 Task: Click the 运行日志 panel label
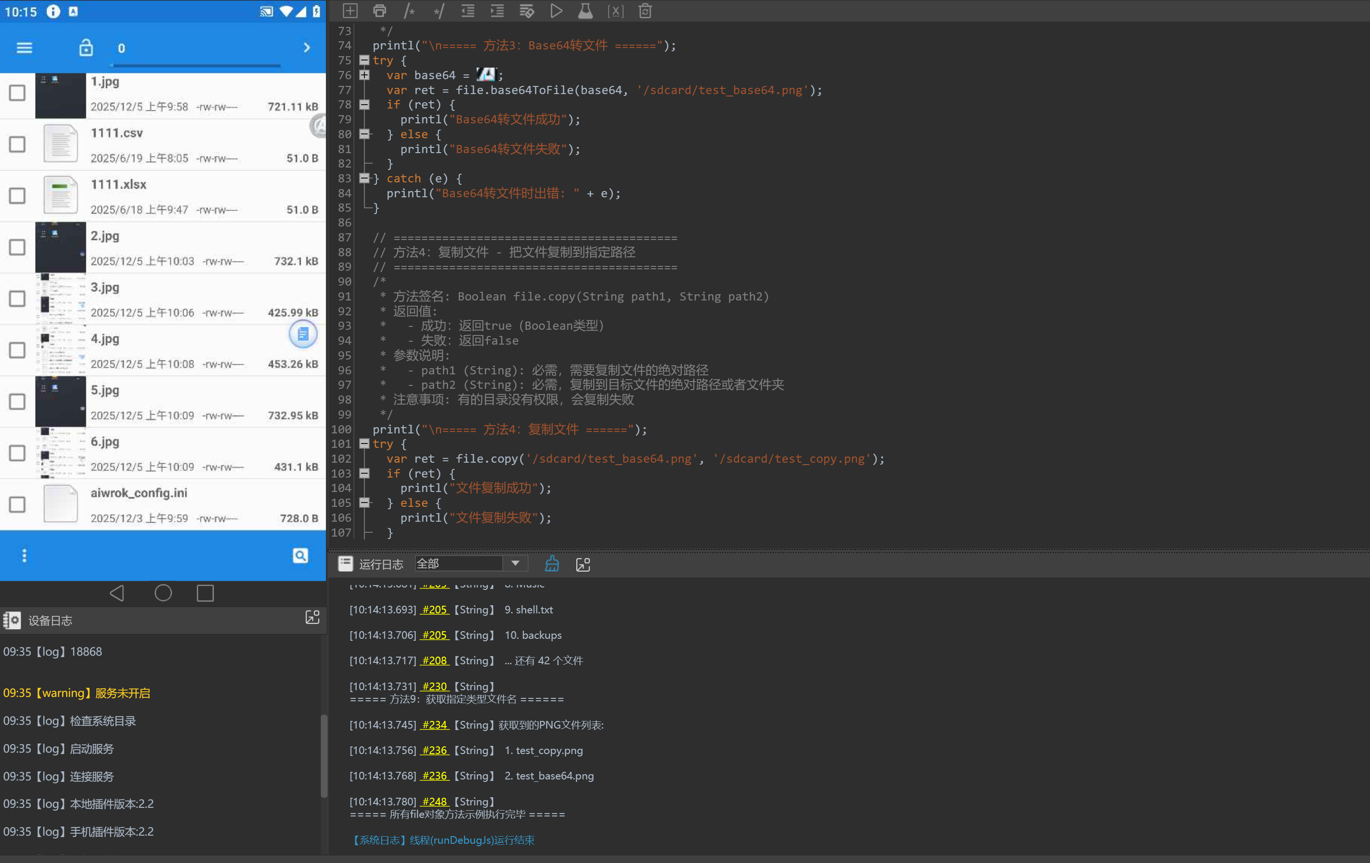tap(381, 564)
